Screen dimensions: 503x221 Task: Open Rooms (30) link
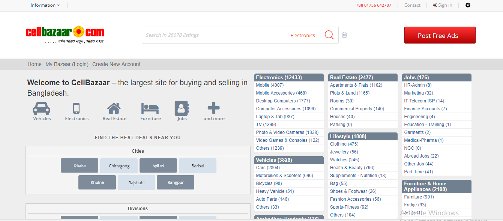click(x=342, y=101)
